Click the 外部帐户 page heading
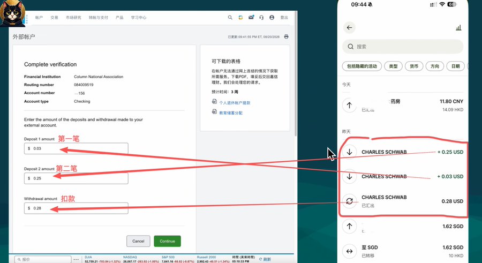The image size is (482, 263). (24, 37)
